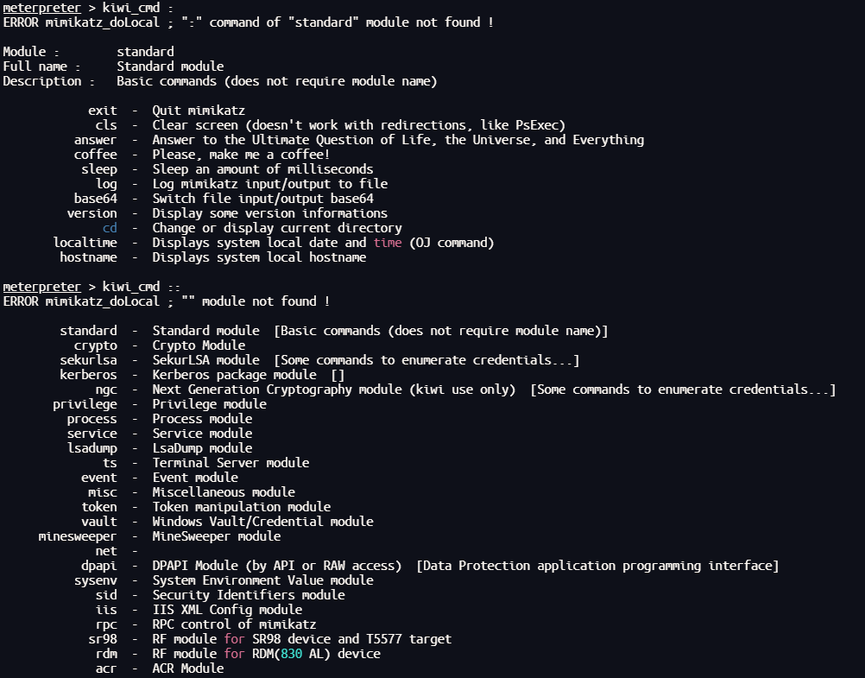865x678 pixels.
Task: Select the kerberos module name in the list
Action: 88,375
